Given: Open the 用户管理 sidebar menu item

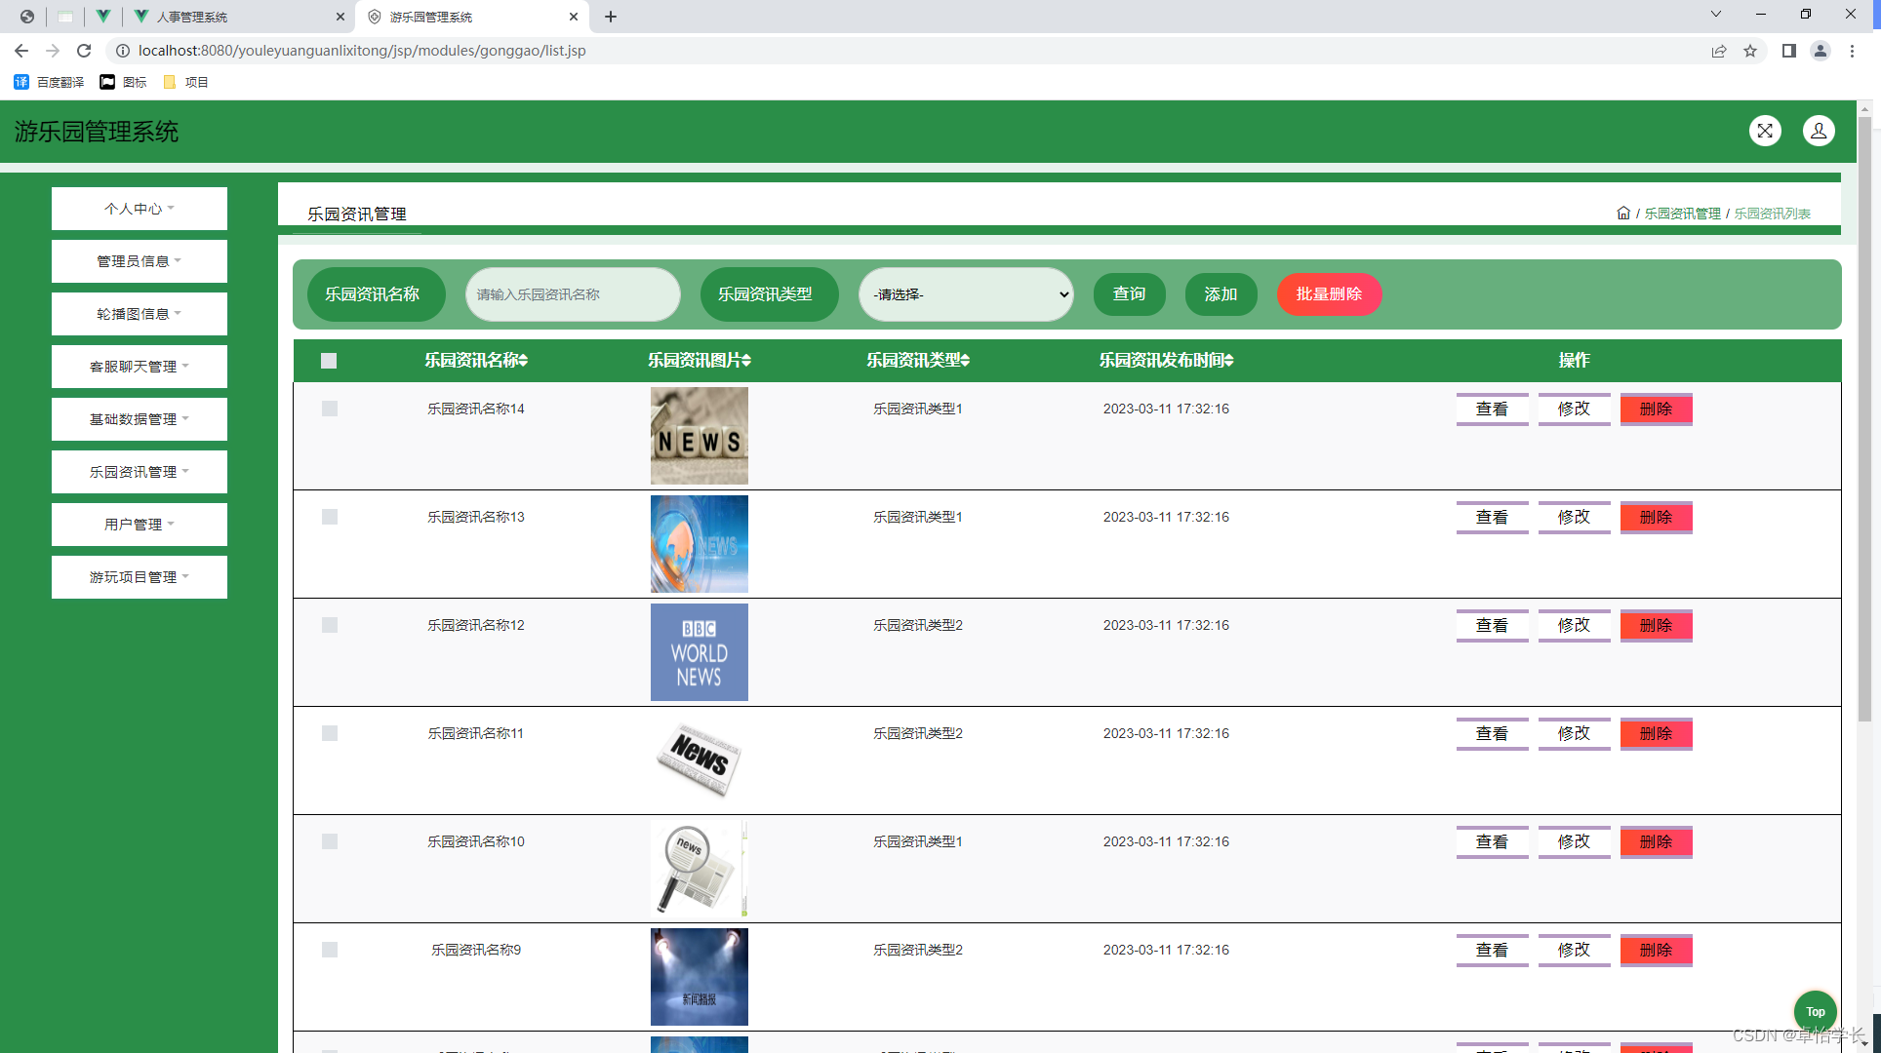Looking at the screenshot, I should point(140,525).
